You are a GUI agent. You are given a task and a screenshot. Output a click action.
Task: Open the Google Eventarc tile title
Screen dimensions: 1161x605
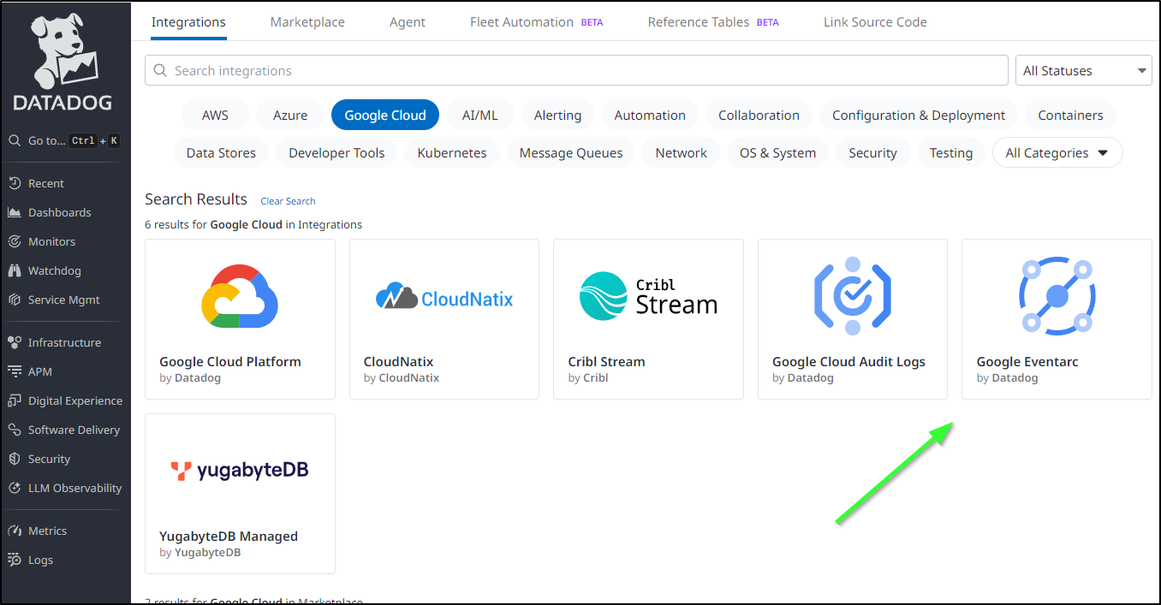coord(1027,361)
